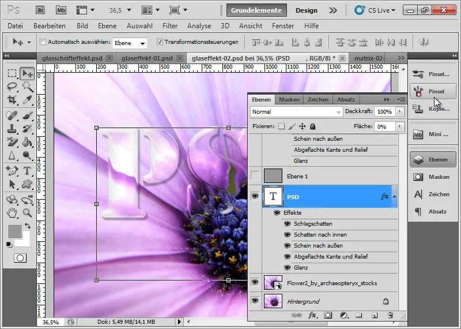Switch to the Masken tab
The width and height of the screenshot is (461, 329).
(289, 99)
